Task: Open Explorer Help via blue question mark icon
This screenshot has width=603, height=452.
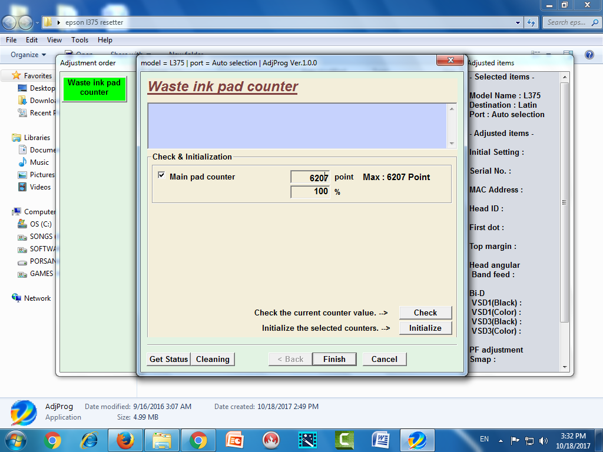Action: (589, 54)
